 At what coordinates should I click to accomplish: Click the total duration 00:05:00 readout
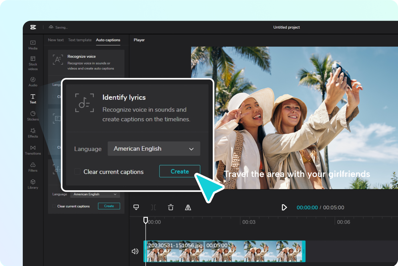pos(334,207)
